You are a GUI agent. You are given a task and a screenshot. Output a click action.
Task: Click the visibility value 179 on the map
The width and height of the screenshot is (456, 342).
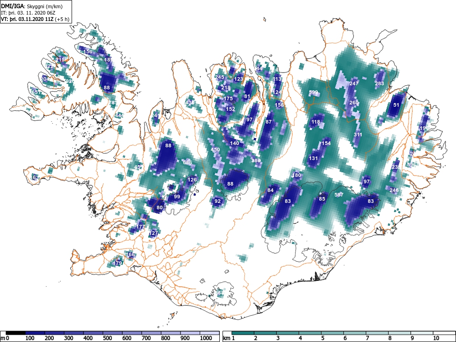[x=117, y=263]
